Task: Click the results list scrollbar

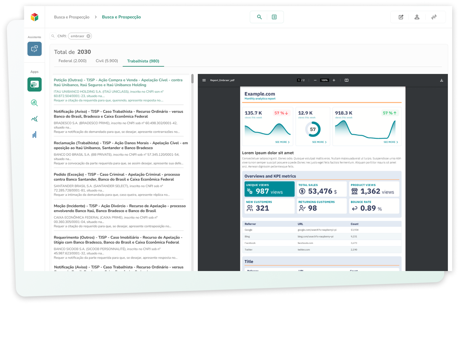Action: (x=192, y=79)
